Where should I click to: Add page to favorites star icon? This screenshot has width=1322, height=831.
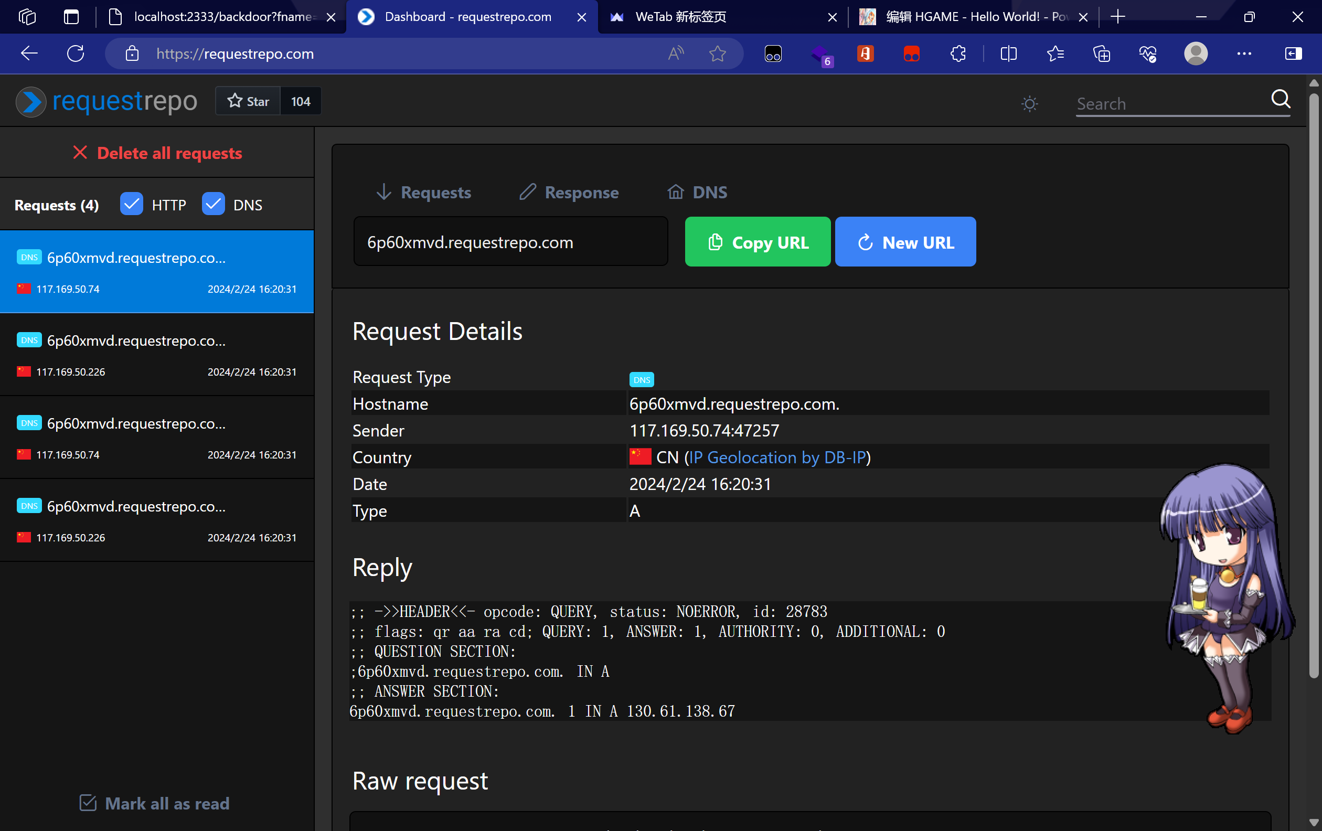718,54
